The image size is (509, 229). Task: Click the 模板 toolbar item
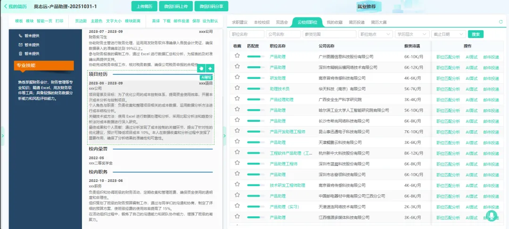pos(19,21)
